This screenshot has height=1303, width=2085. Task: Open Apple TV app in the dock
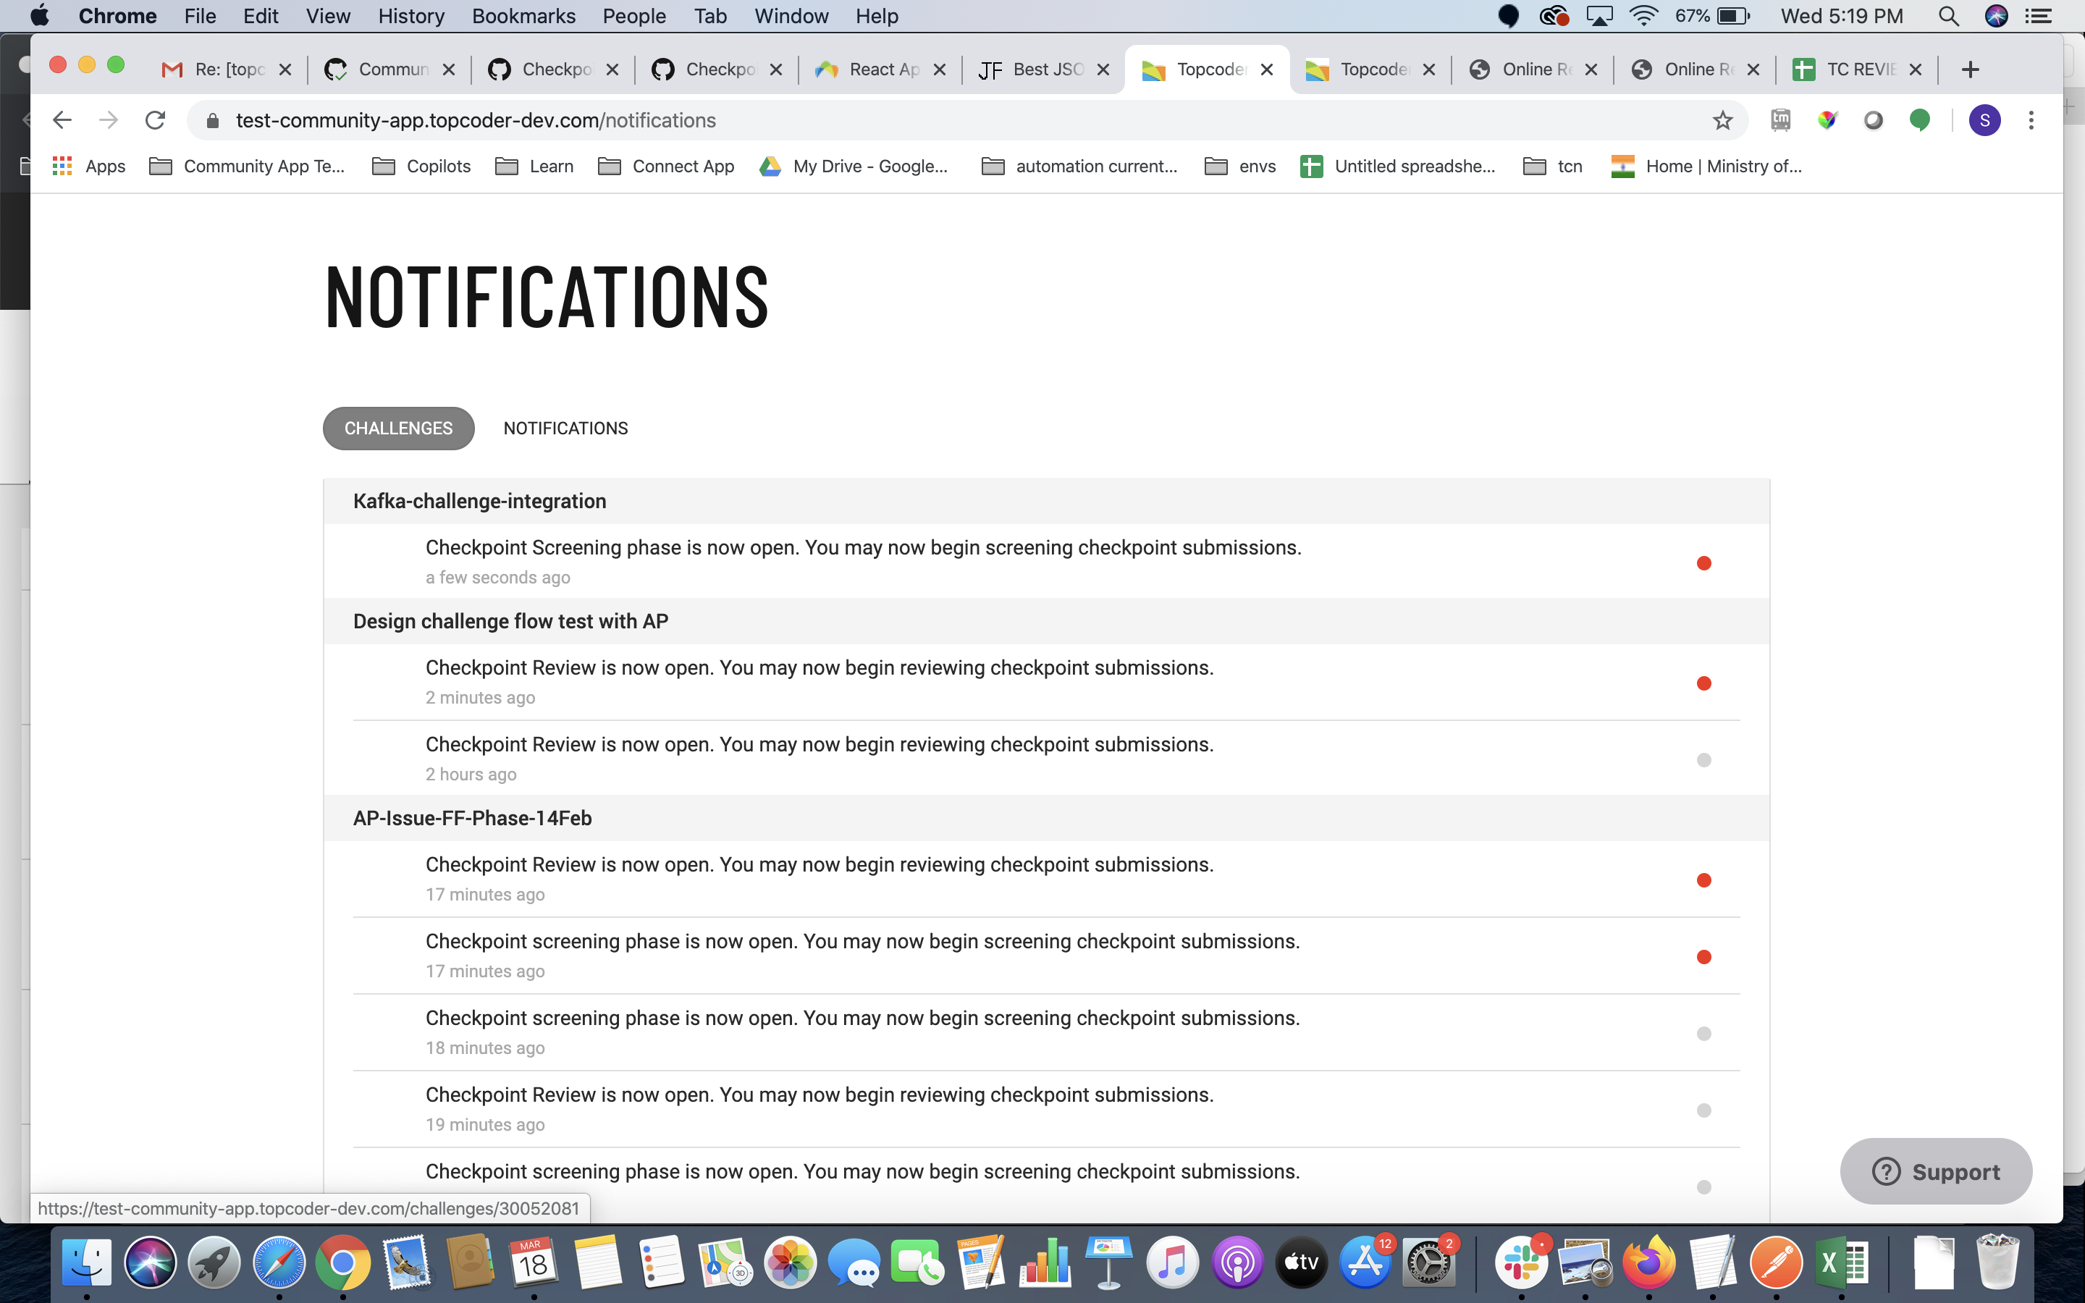coord(1301,1263)
